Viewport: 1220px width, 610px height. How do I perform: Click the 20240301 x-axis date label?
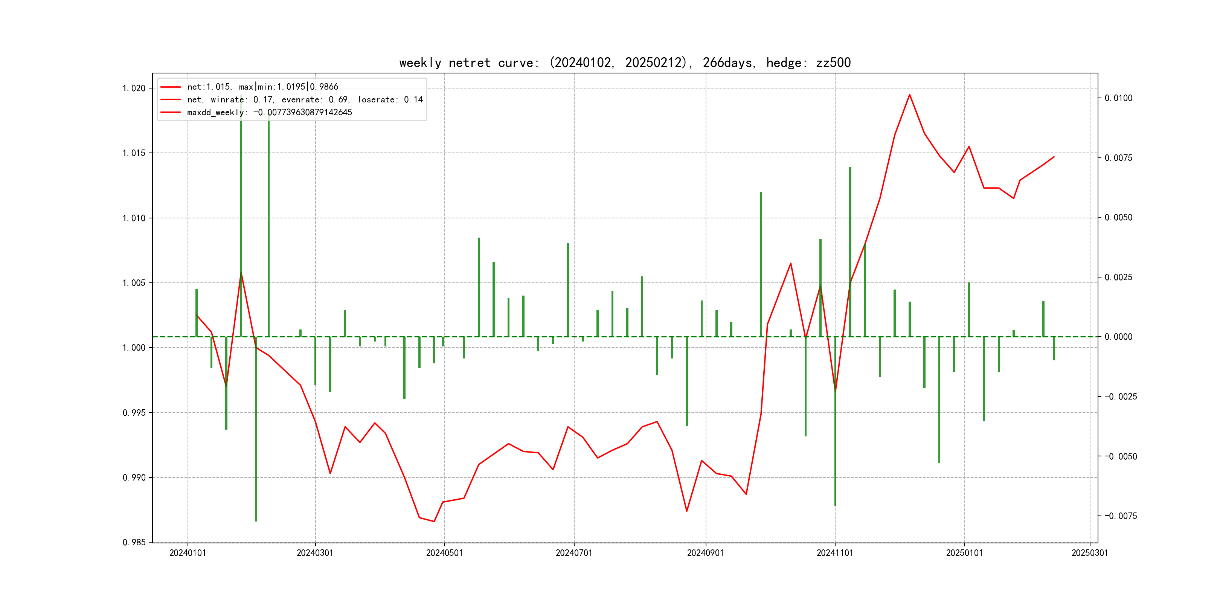pos(315,553)
